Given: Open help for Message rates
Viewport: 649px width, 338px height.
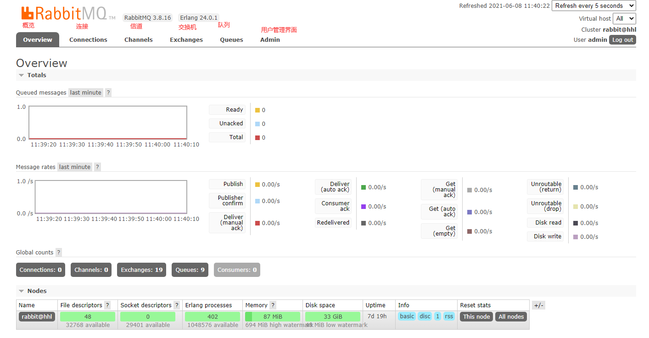Looking at the screenshot, I should pos(97,167).
